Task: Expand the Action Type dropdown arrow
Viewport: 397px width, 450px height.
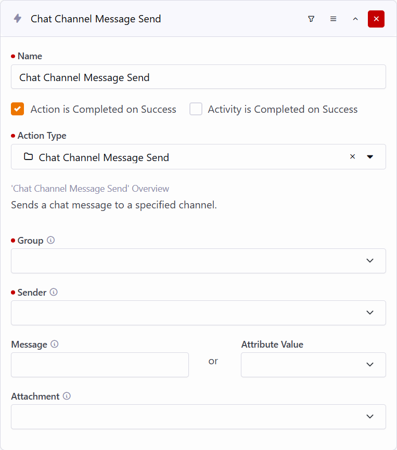Action: pos(370,157)
